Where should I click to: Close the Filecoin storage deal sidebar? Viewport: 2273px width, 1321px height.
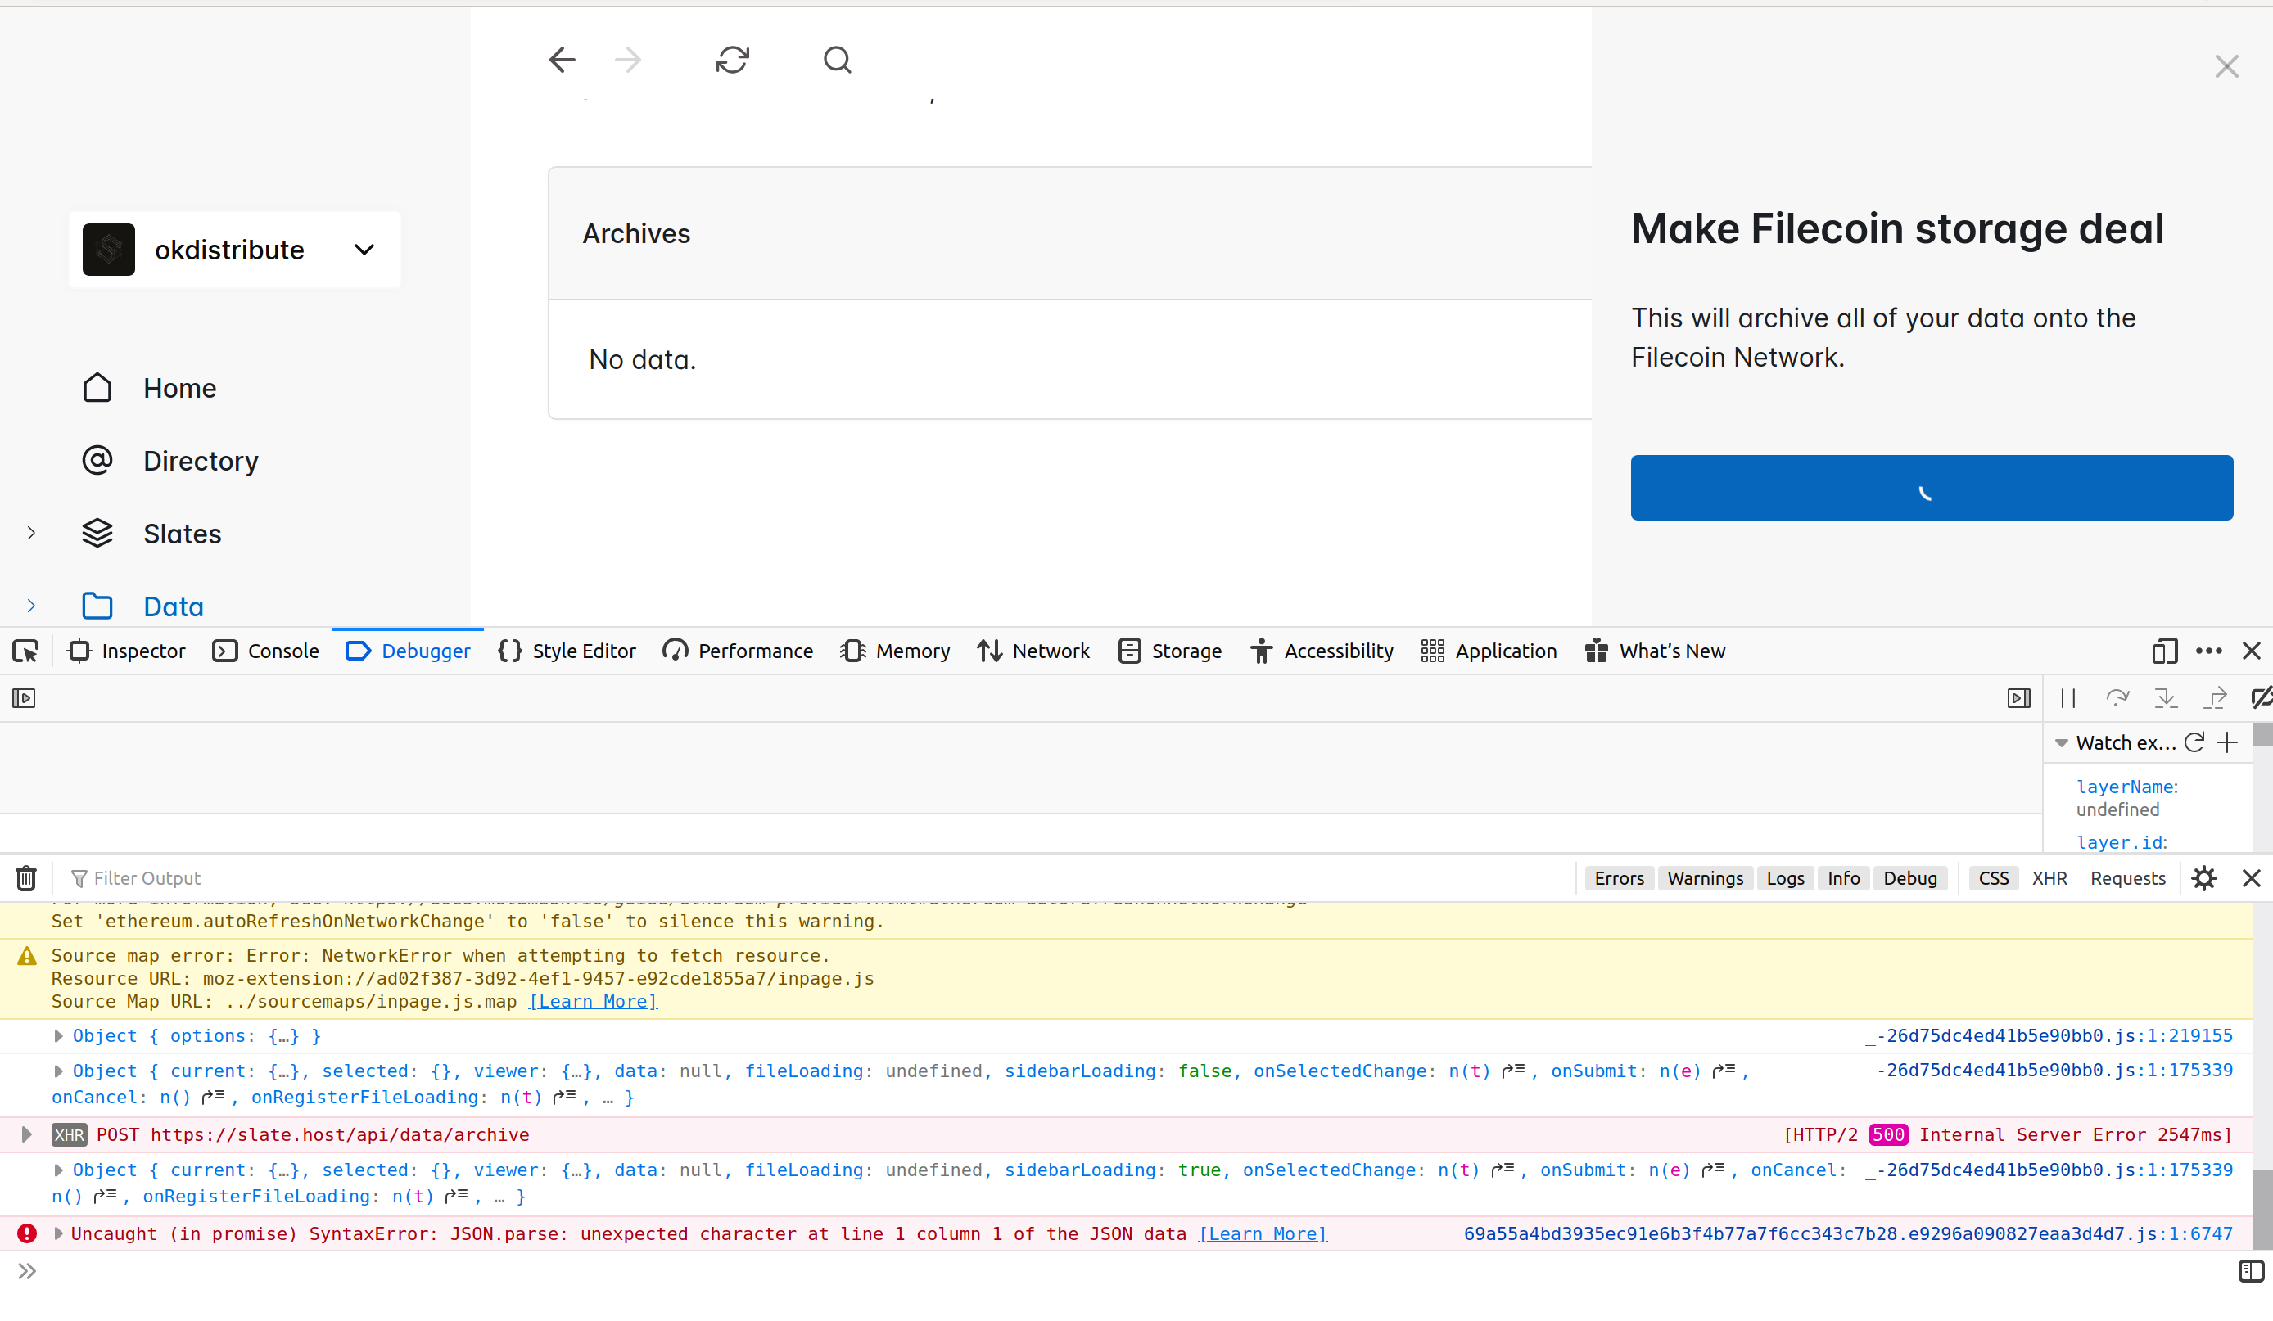click(2226, 67)
